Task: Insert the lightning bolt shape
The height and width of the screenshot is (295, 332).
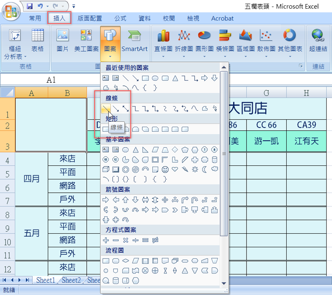Action: [185, 169]
